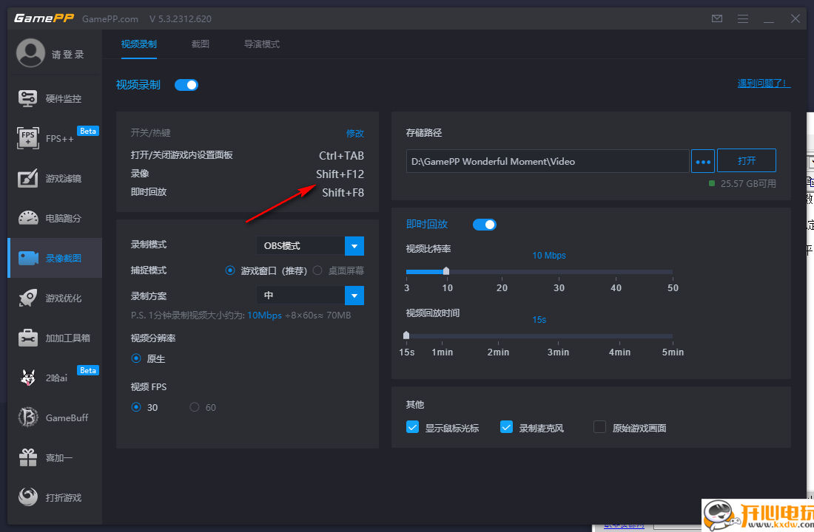This screenshot has width=814, height=532.
Task: Open the 喜加一 gift box icon
Action: pyautogui.click(x=27, y=457)
